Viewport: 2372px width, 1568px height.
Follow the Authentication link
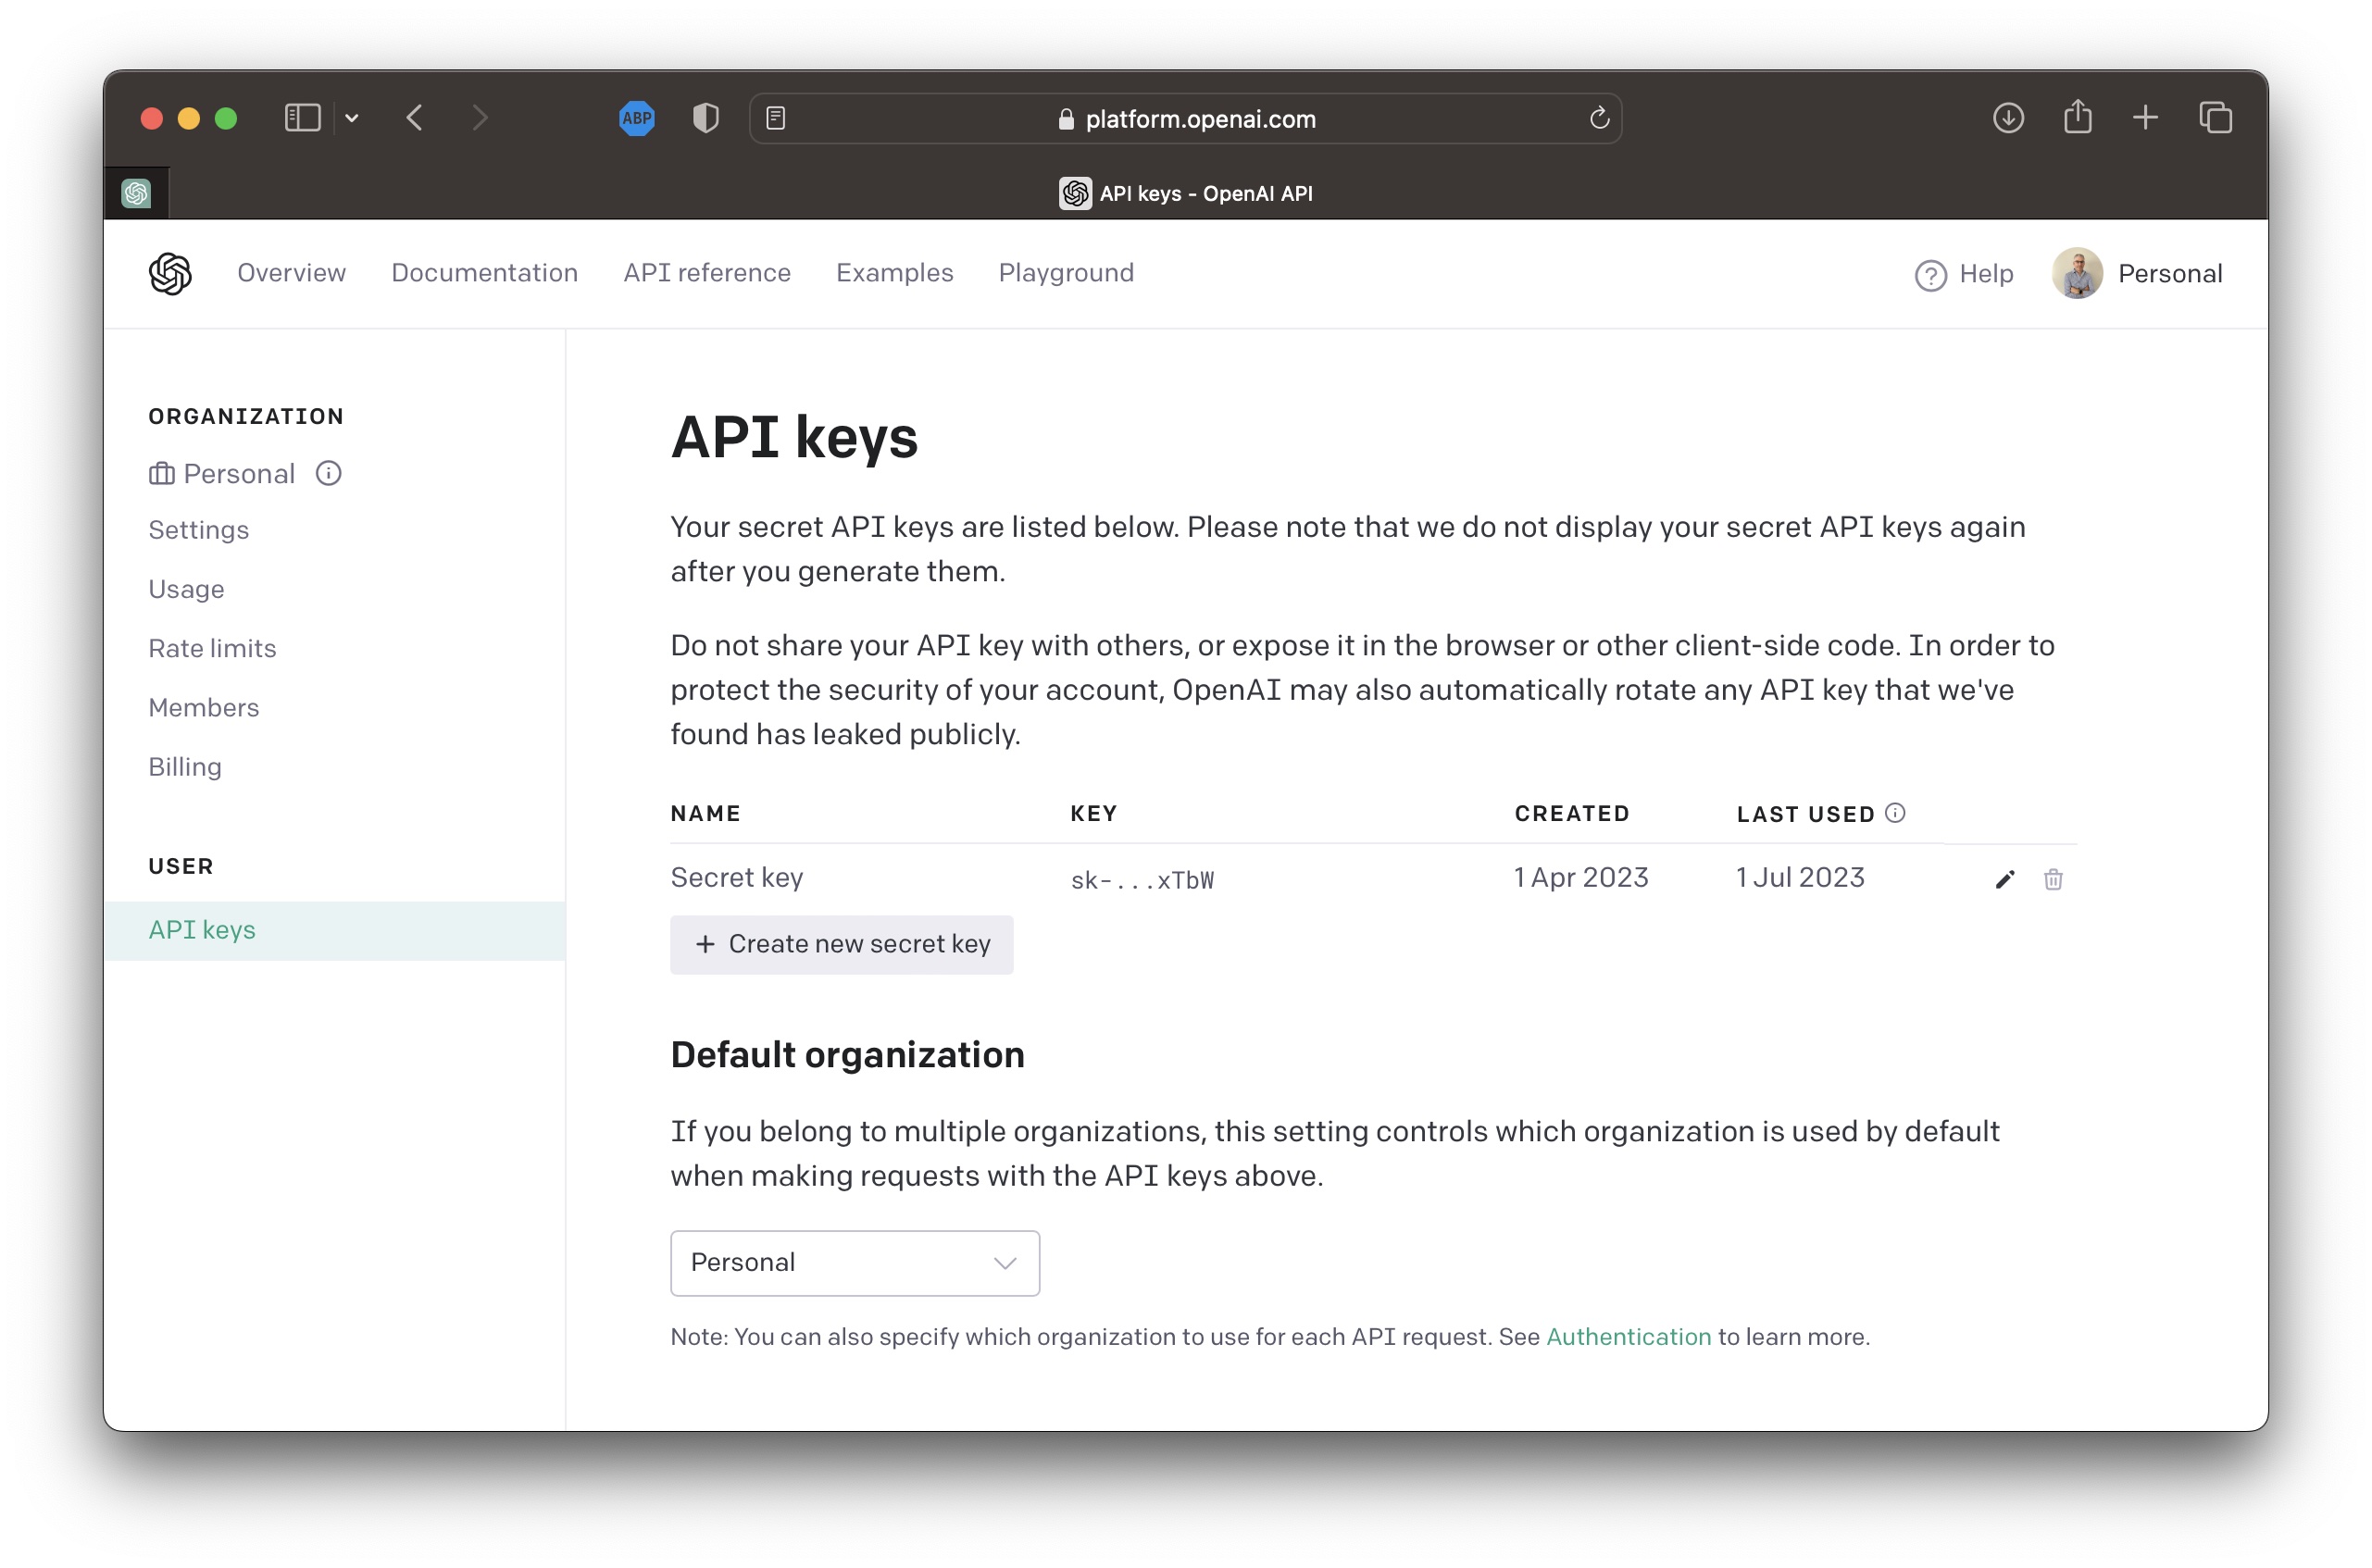(1628, 1337)
